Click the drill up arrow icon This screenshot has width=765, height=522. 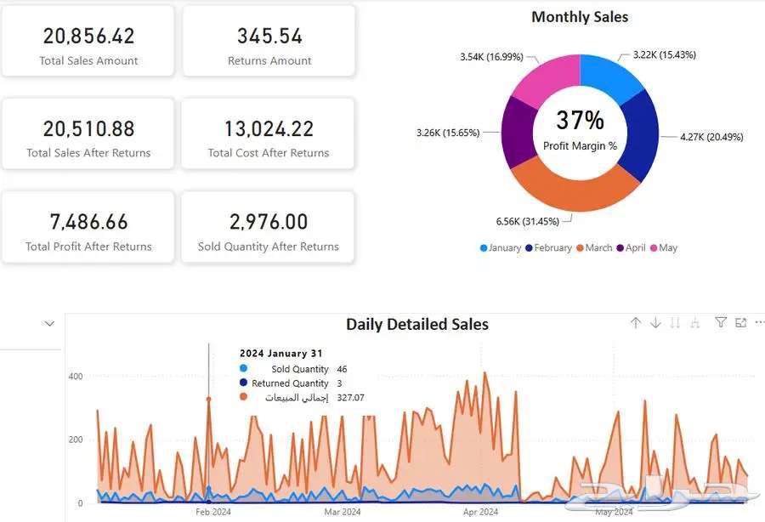pyautogui.click(x=635, y=323)
